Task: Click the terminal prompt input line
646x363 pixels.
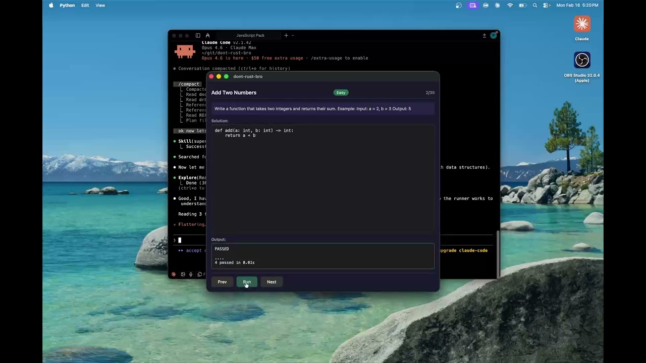Action: pos(190,240)
